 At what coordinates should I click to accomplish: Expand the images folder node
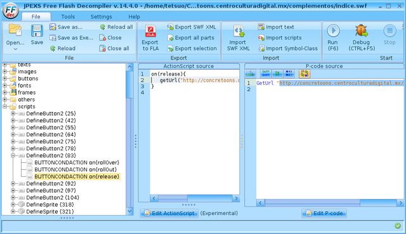point(4,72)
